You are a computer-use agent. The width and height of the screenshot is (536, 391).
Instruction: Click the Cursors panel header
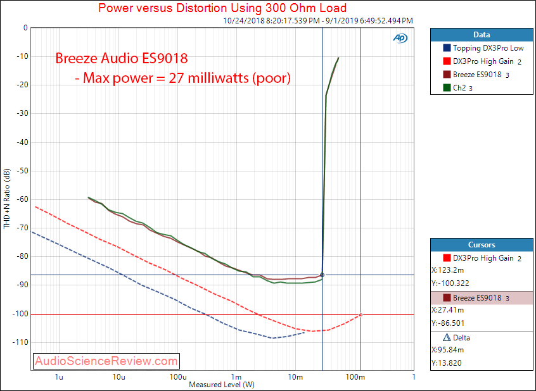click(482, 245)
